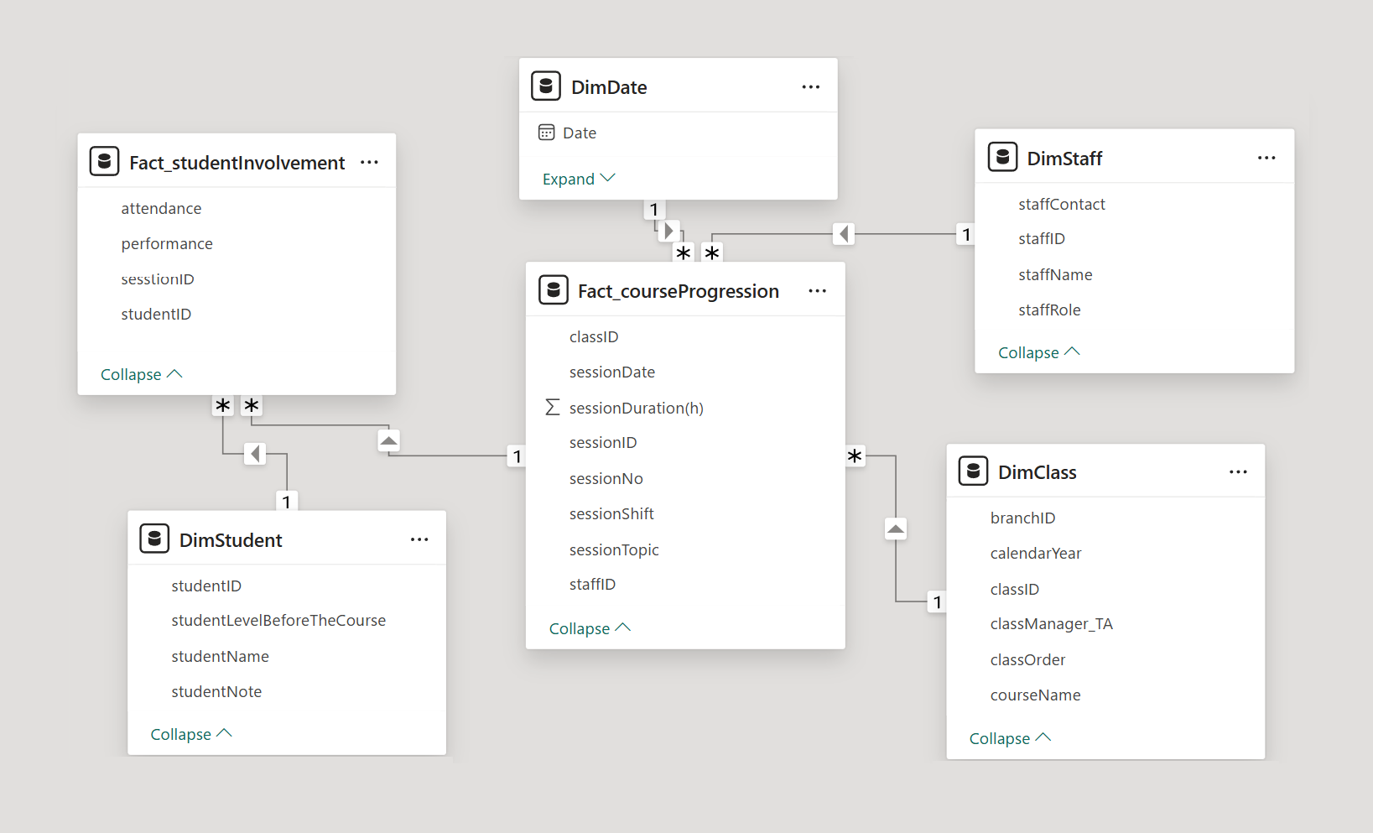Select the courseName field in DimClass
Screen dimensions: 1373x833
tap(1035, 695)
